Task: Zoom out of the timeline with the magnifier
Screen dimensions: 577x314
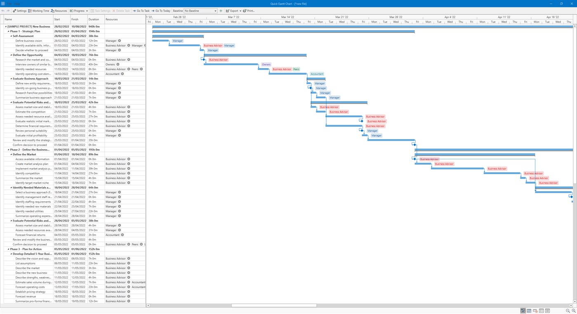Action: coord(568,311)
